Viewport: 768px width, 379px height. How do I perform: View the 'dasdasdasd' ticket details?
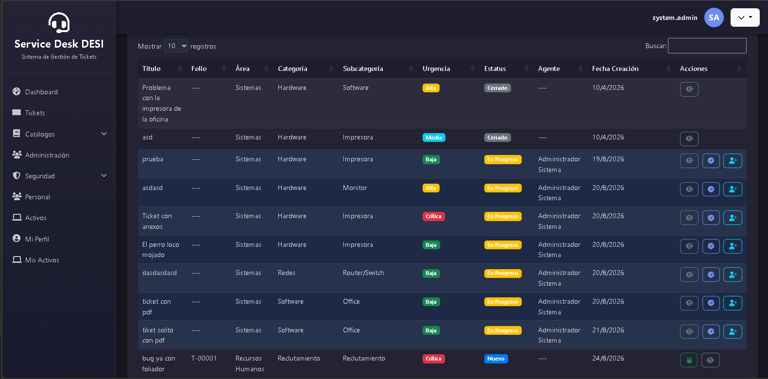click(x=689, y=275)
